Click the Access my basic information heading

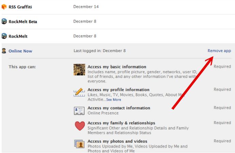(117, 67)
